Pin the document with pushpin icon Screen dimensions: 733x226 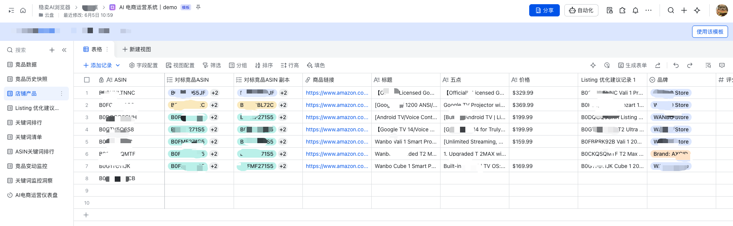tap(198, 7)
